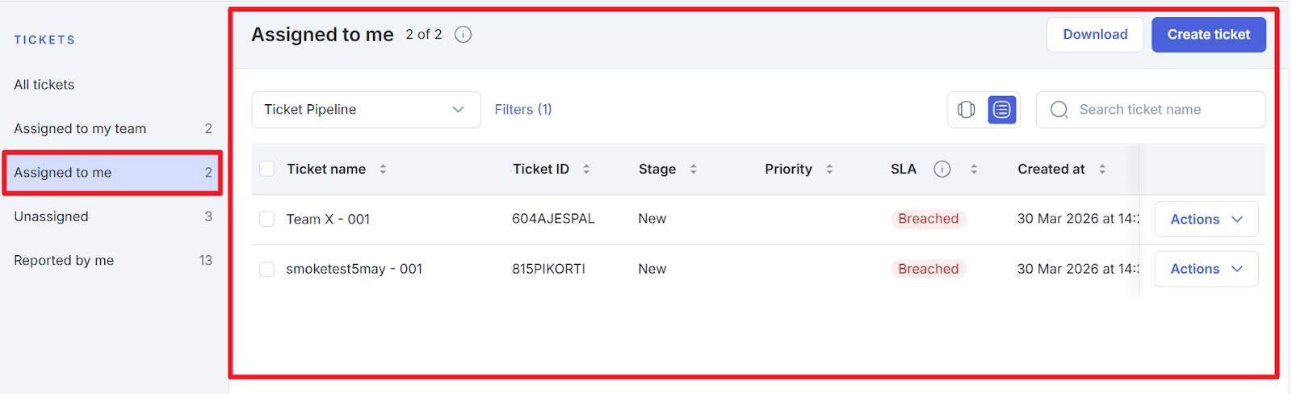The width and height of the screenshot is (1292, 394).
Task: Check the select-all tickets checkbox
Action: point(267,169)
